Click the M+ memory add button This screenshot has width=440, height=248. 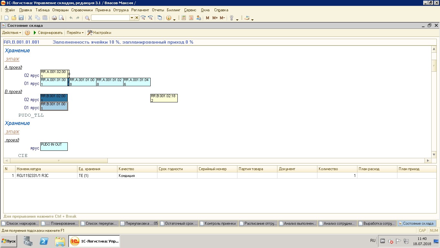[215, 18]
